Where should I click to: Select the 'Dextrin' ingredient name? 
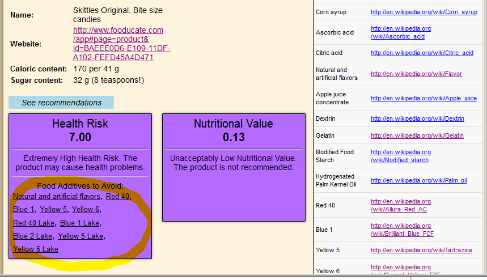pos(325,118)
